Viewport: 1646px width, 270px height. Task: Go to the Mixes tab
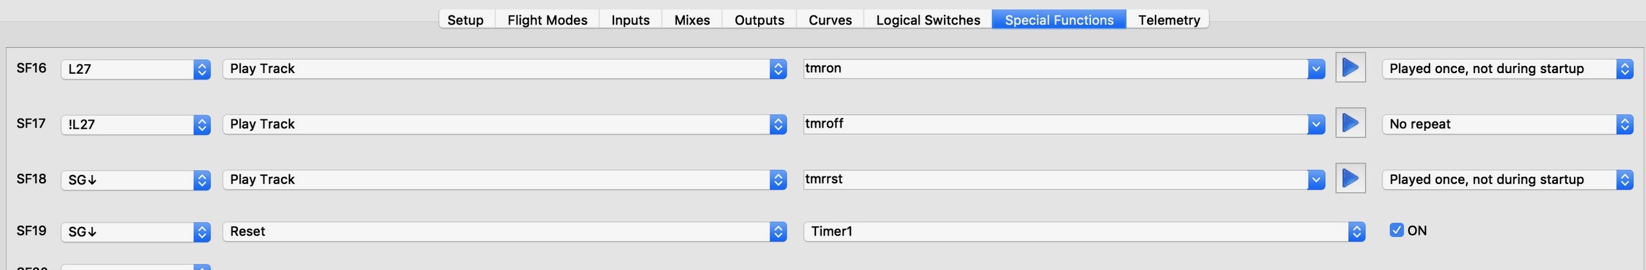692,20
